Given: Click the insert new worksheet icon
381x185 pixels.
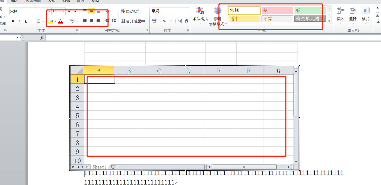Looking at the screenshot, I should [113, 167].
